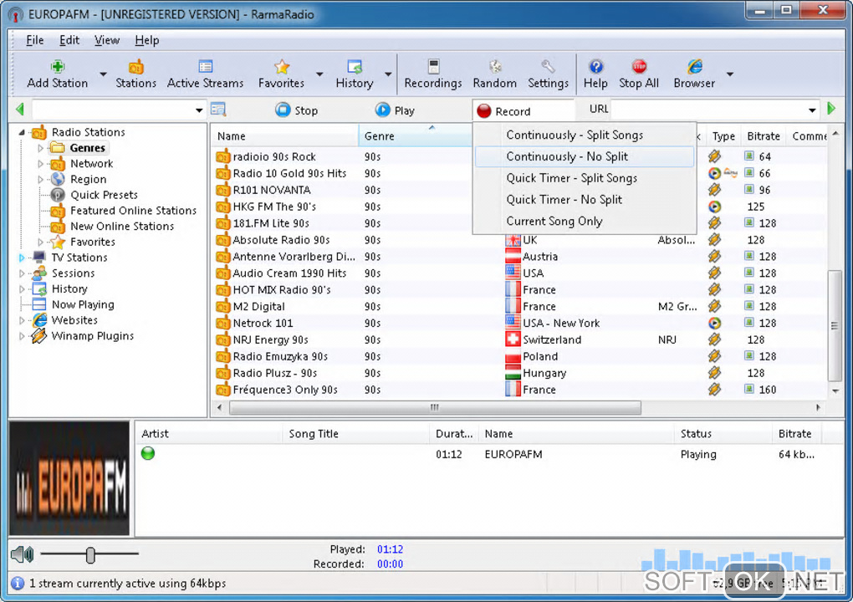This screenshot has width=853, height=602.
Task: Click the green status light in stream row
Action: coord(148,453)
